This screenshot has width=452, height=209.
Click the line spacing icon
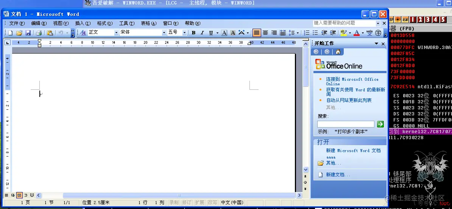coord(292,33)
